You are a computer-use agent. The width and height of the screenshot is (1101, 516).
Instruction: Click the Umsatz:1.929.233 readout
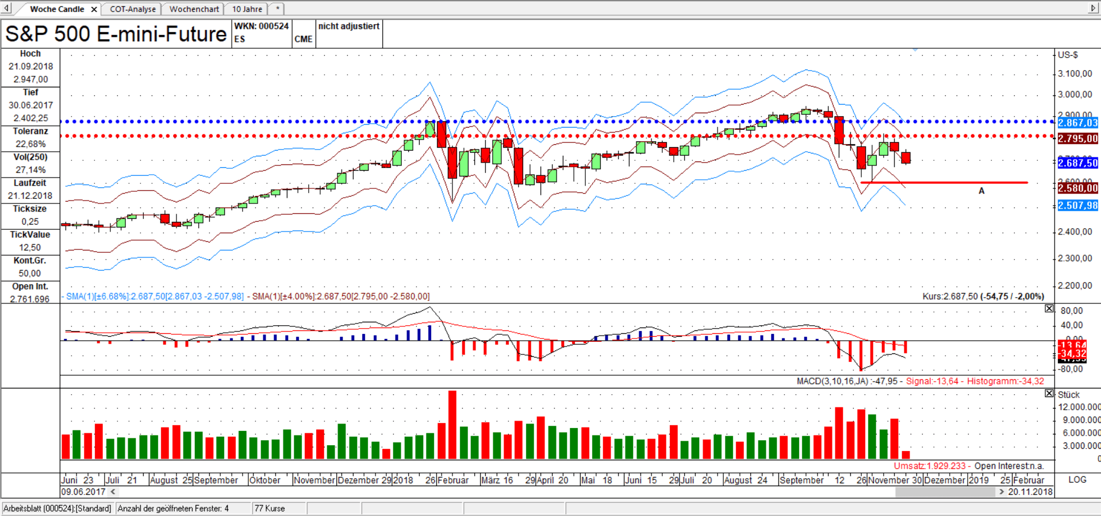click(930, 466)
